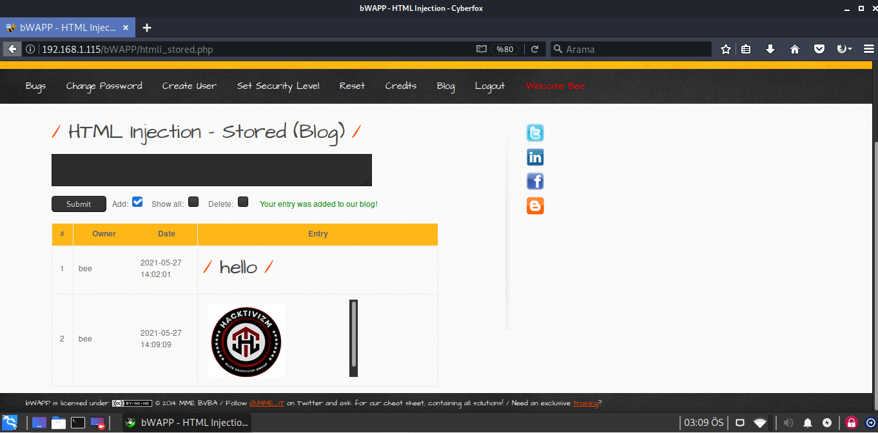This screenshot has width=878, height=433.
Task: Click the date 2021-05-27 14:02:01
Action: click(x=161, y=269)
